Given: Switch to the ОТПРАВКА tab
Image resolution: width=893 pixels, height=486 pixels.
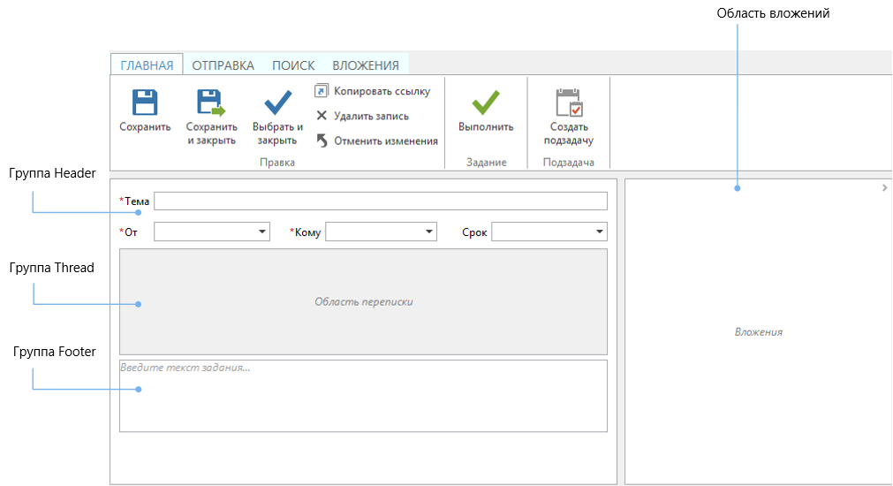Looking at the screenshot, I should (223, 65).
